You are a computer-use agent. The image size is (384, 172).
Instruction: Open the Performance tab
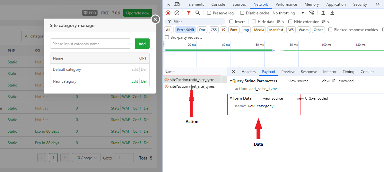coord(286,4)
